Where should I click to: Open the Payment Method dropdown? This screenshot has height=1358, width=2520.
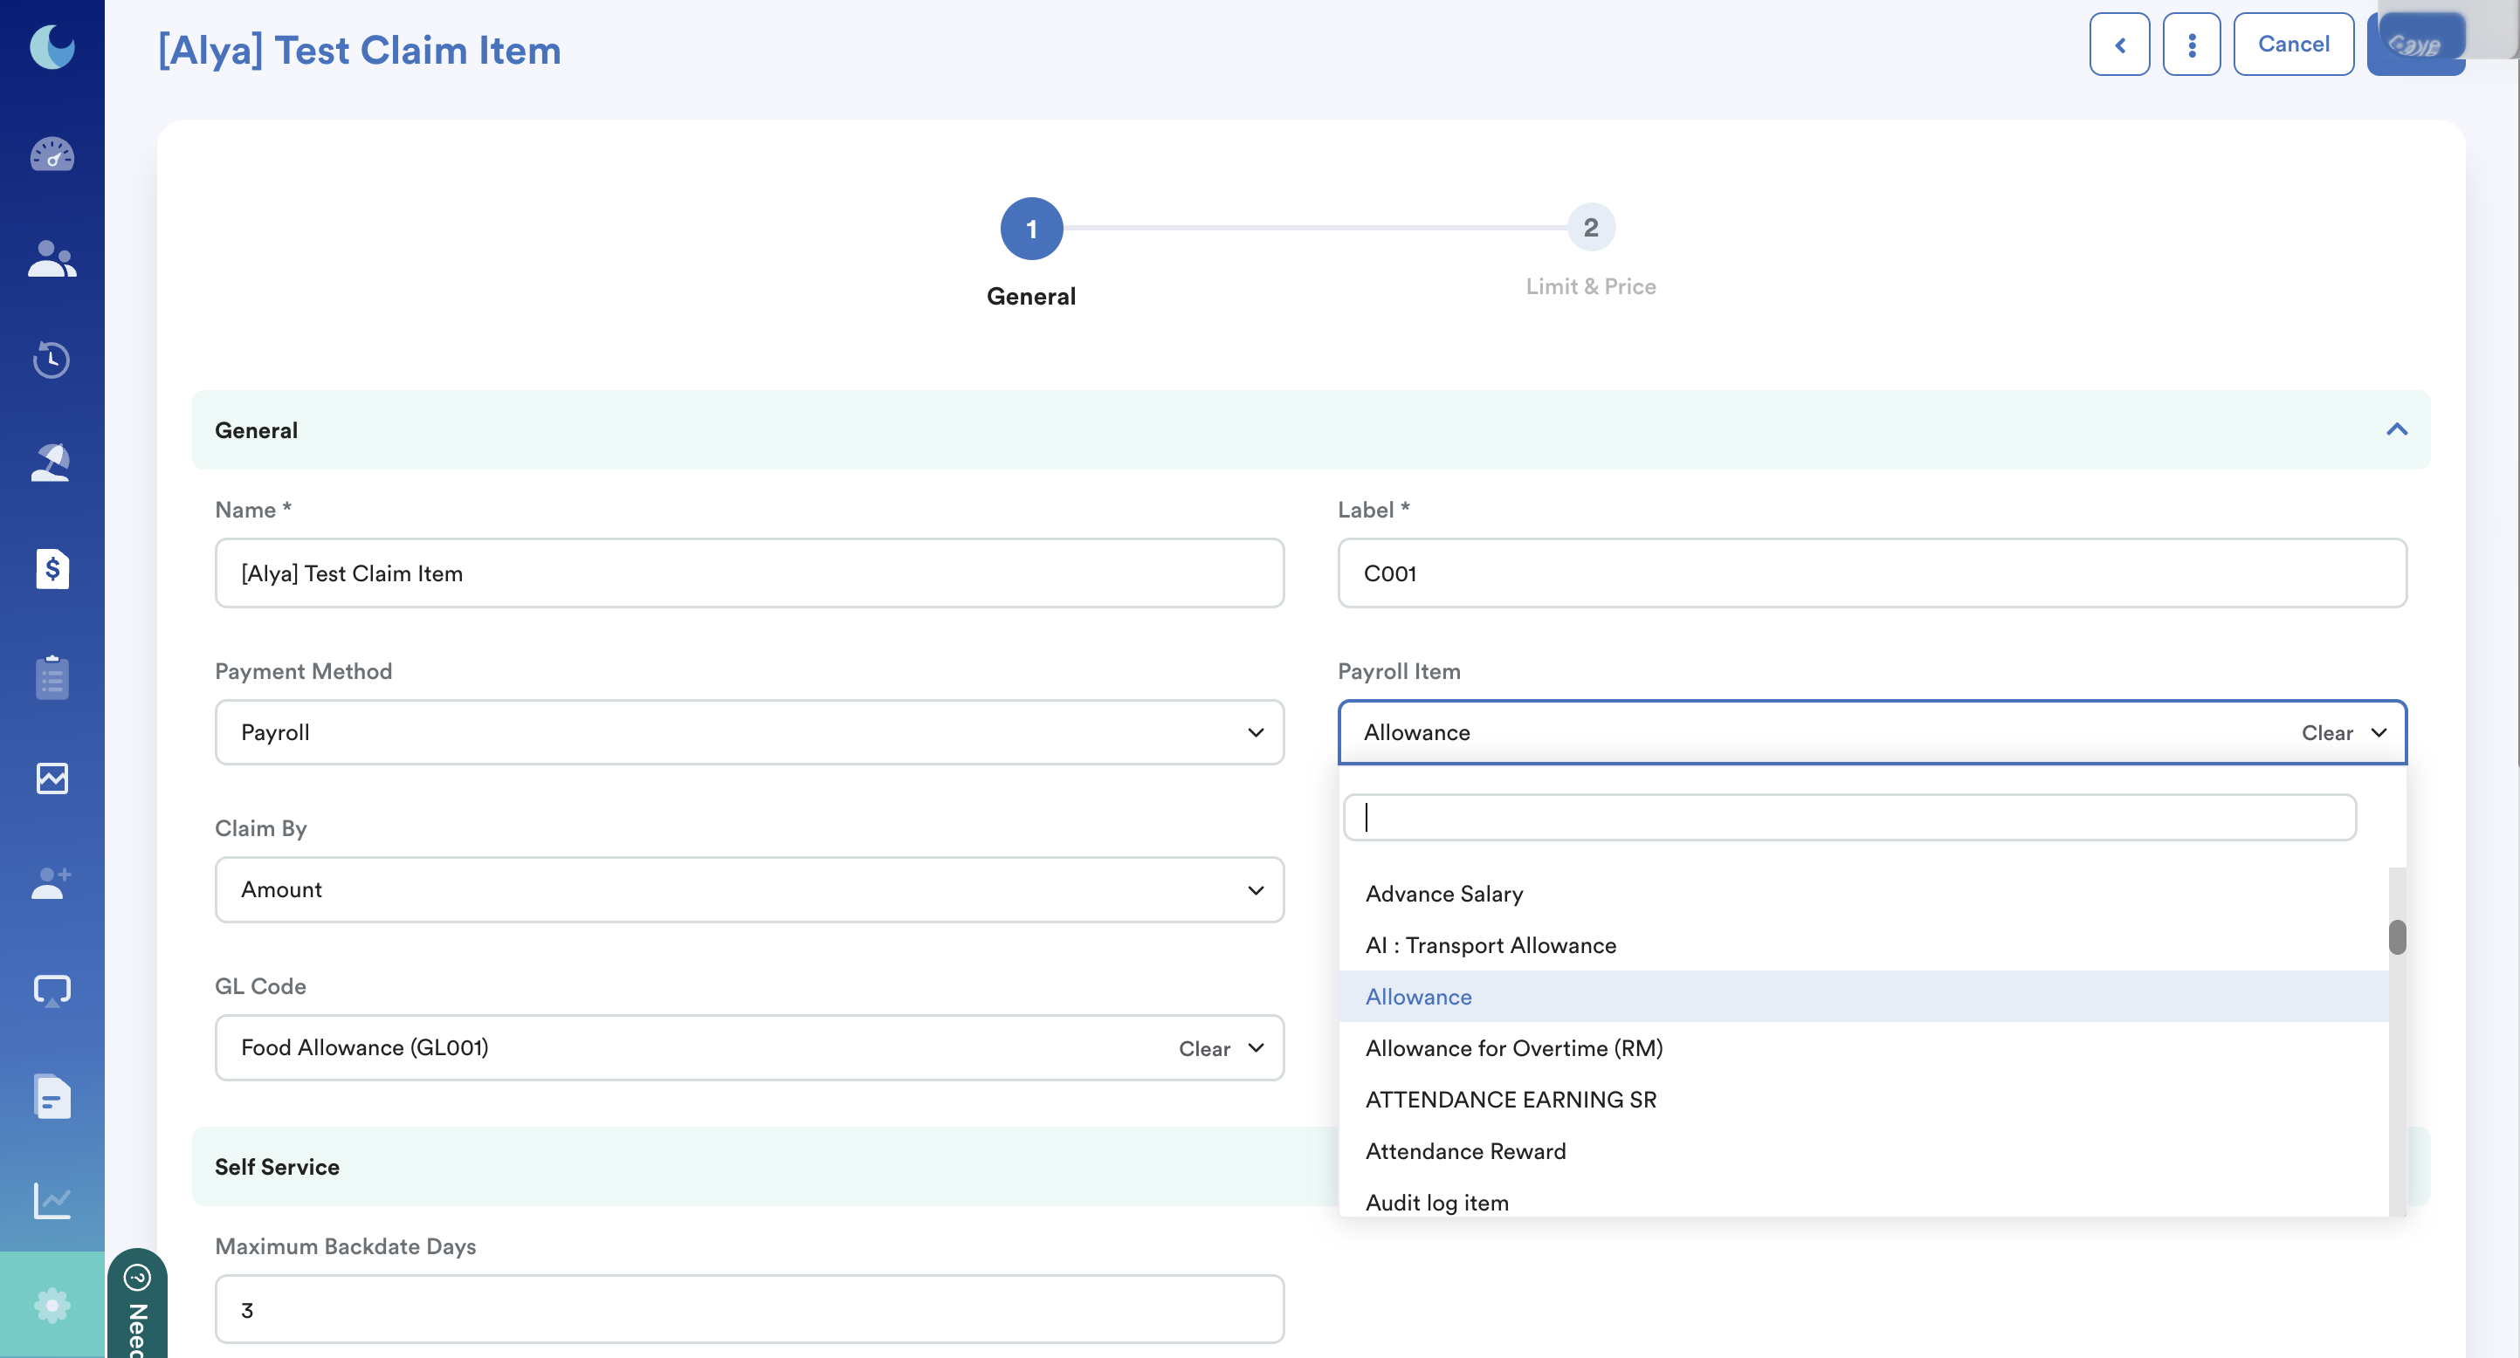click(748, 732)
